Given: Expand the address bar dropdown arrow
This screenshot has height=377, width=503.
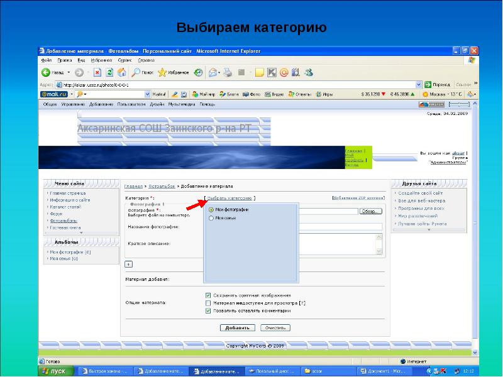Looking at the screenshot, I should coord(418,84).
